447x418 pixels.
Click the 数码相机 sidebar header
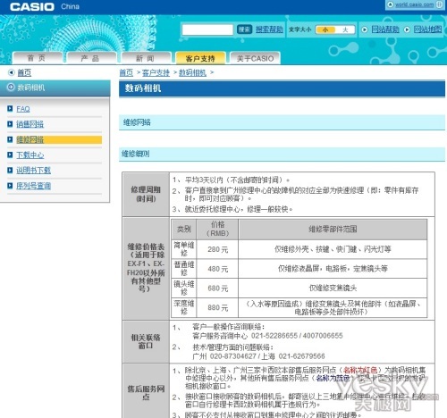55,88
